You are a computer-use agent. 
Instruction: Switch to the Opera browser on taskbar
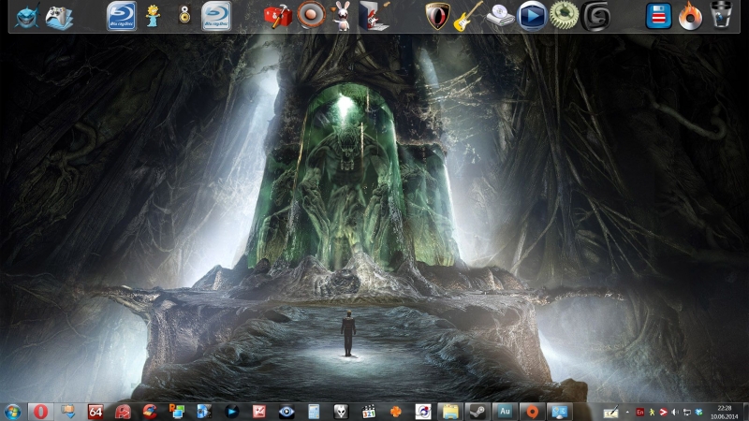click(40, 412)
